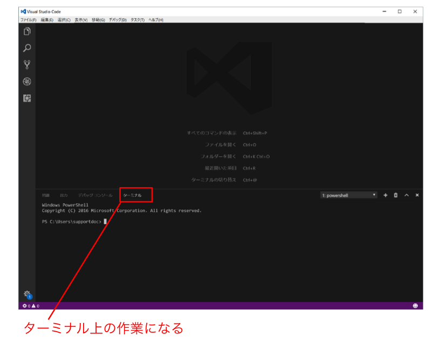Click the PowerShell prompt input line
This screenshot has width=430, height=350.
point(74,222)
